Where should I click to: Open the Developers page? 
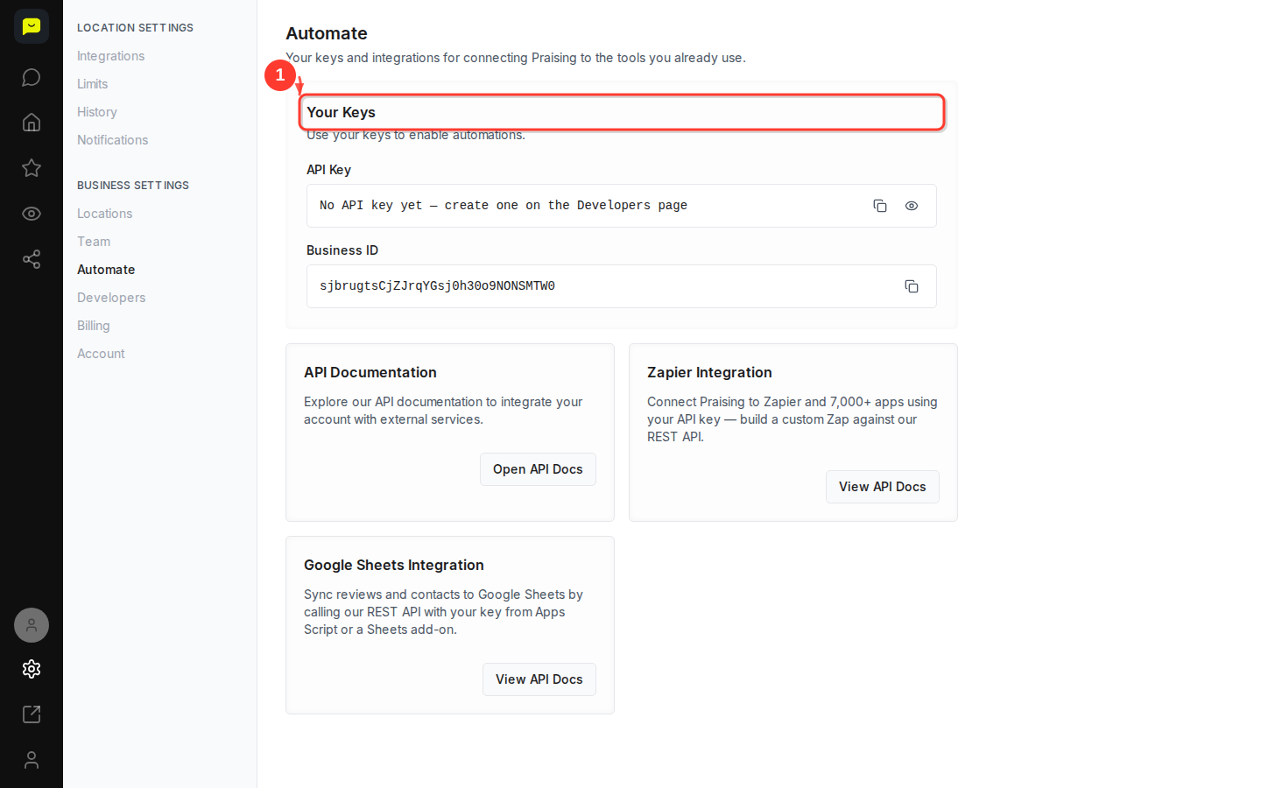click(111, 298)
